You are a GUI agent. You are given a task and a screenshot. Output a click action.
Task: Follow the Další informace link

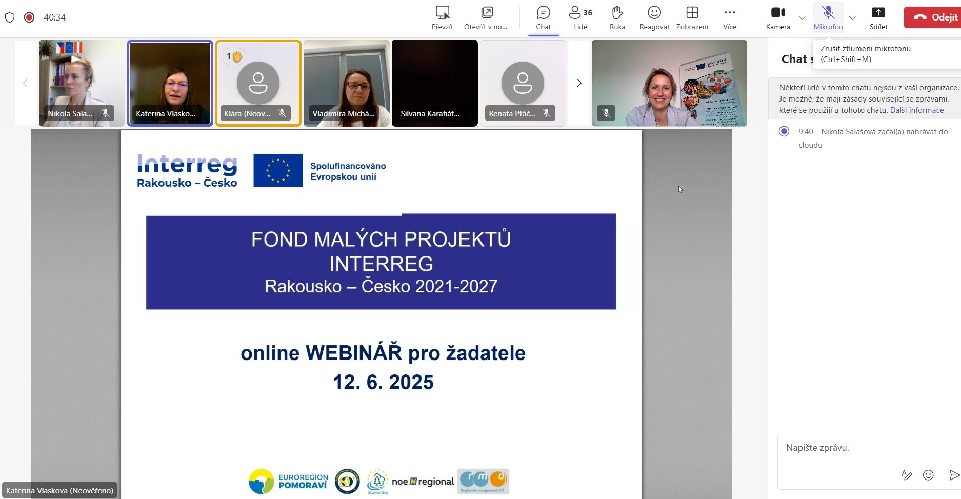coord(916,110)
